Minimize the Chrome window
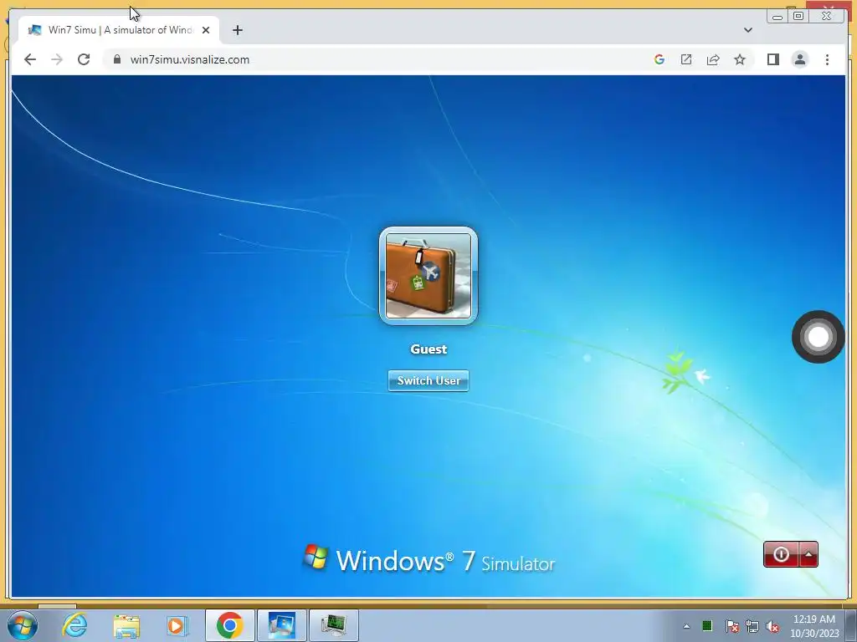 (x=777, y=17)
